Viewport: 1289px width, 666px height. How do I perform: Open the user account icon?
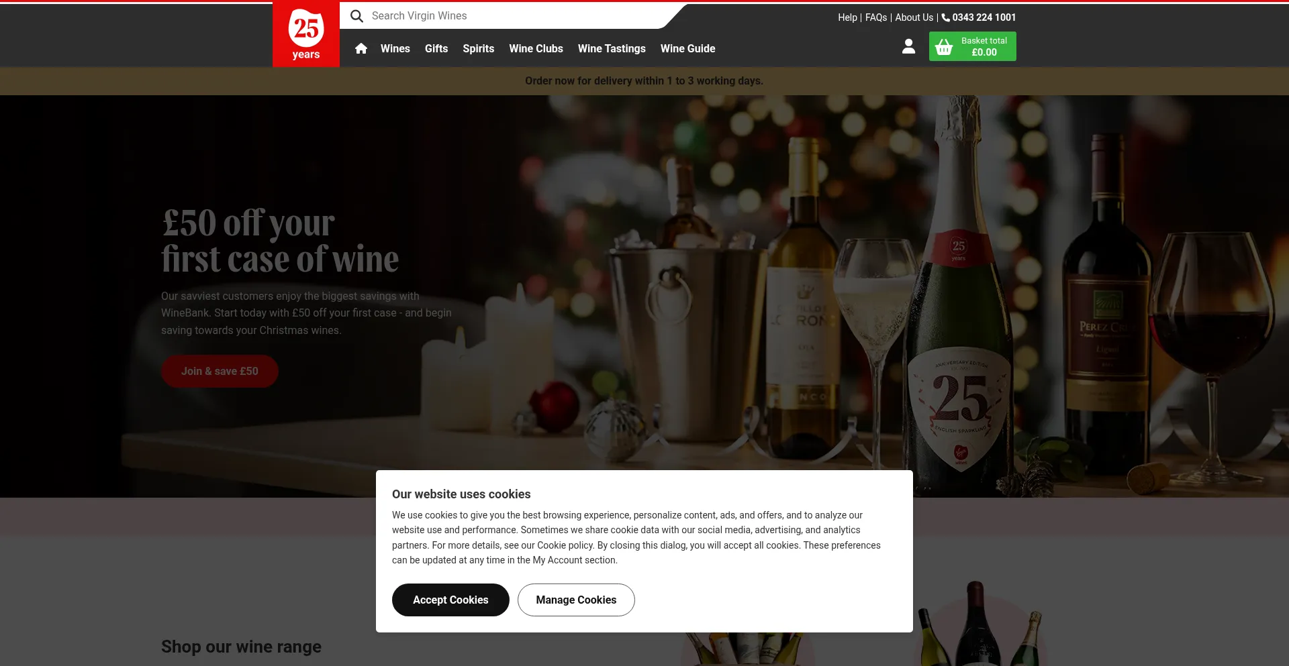click(908, 46)
